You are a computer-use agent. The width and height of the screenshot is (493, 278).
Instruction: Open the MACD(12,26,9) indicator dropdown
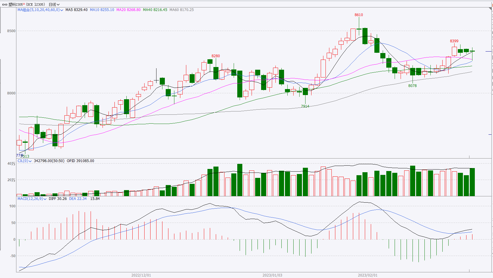click(x=45, y=199)
